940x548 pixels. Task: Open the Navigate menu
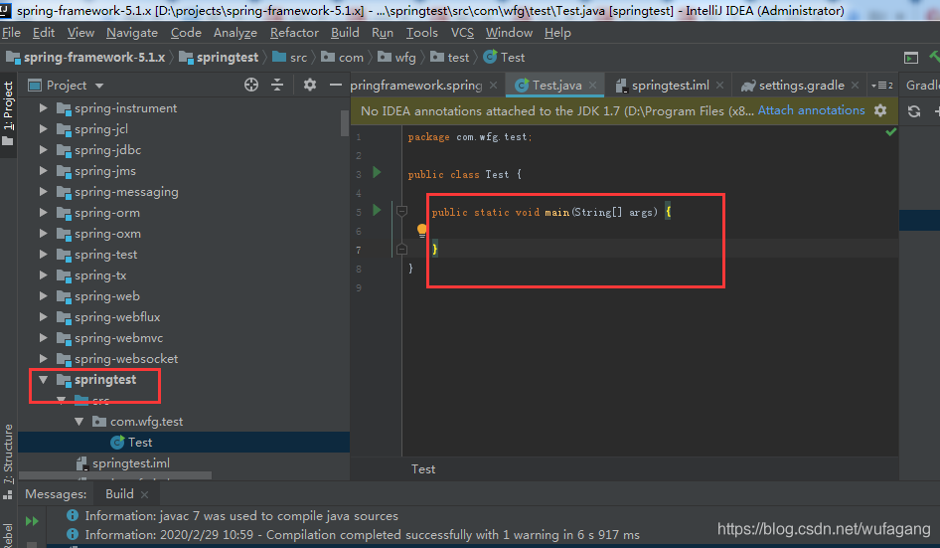[x=132, y=33]
